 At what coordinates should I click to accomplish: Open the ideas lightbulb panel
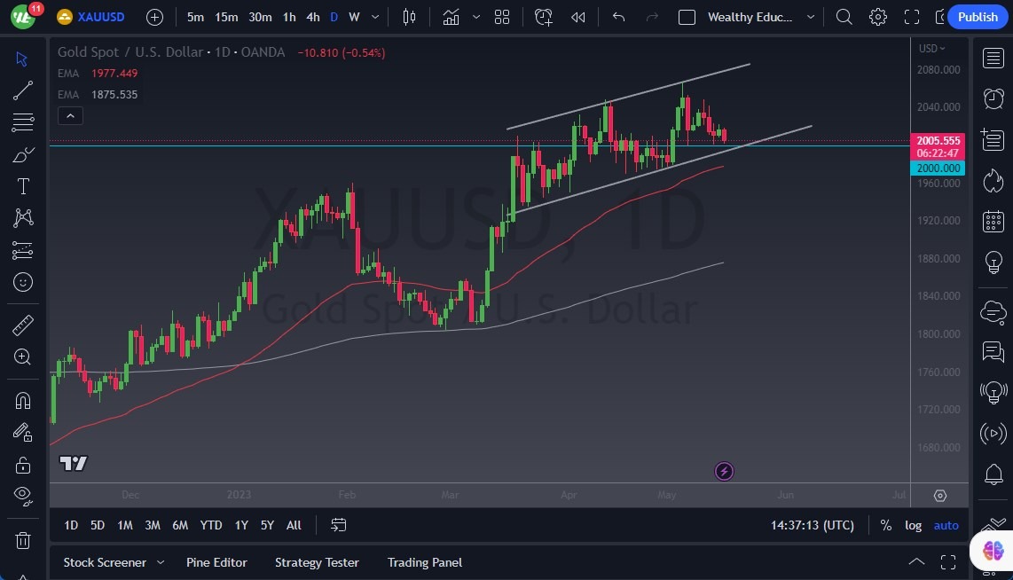click(993, 262)
